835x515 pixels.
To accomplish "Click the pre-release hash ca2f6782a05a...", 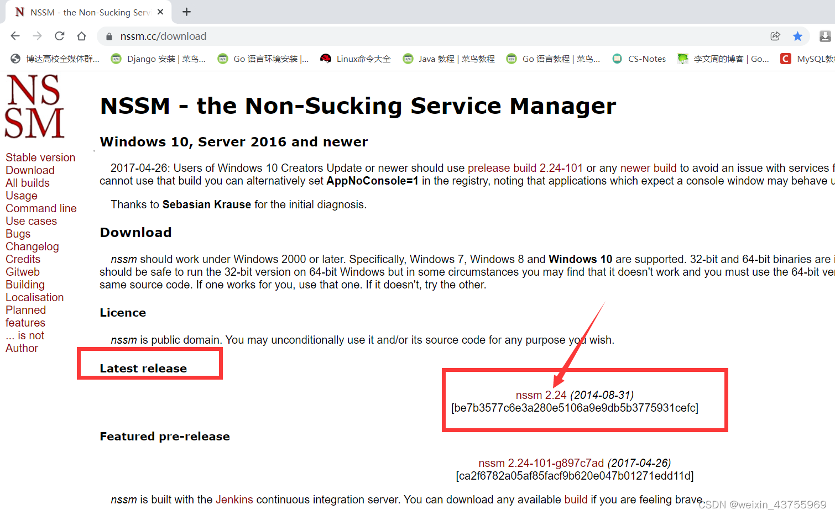I will pos(575,476).
